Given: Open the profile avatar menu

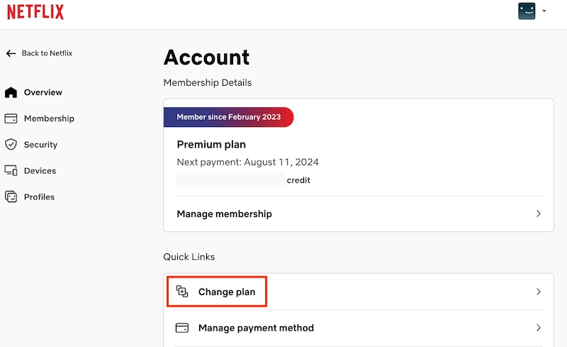Looking at the screenshot, I should pos(527,11).
